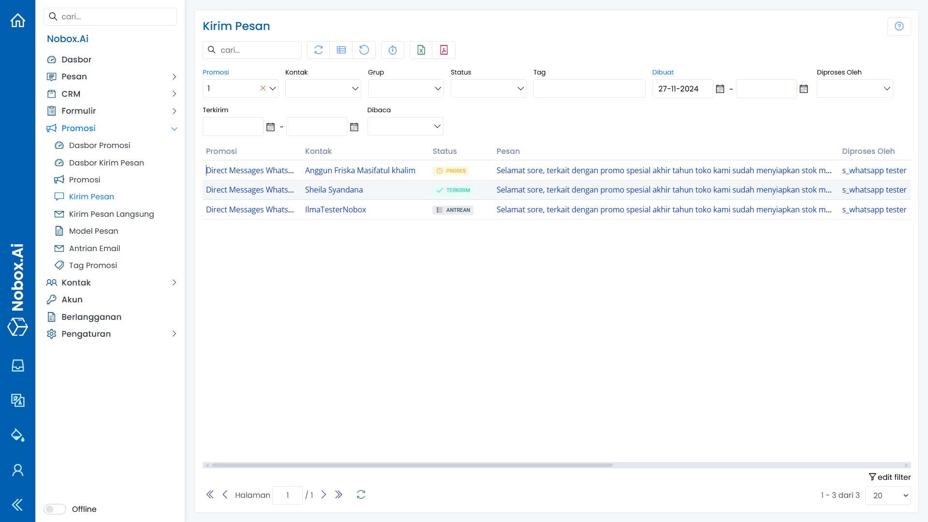Image resolution: width=928 pixels, height=522 pixels.
Task: Click the table view icon in toolbar
Action: tap(341, 50)
